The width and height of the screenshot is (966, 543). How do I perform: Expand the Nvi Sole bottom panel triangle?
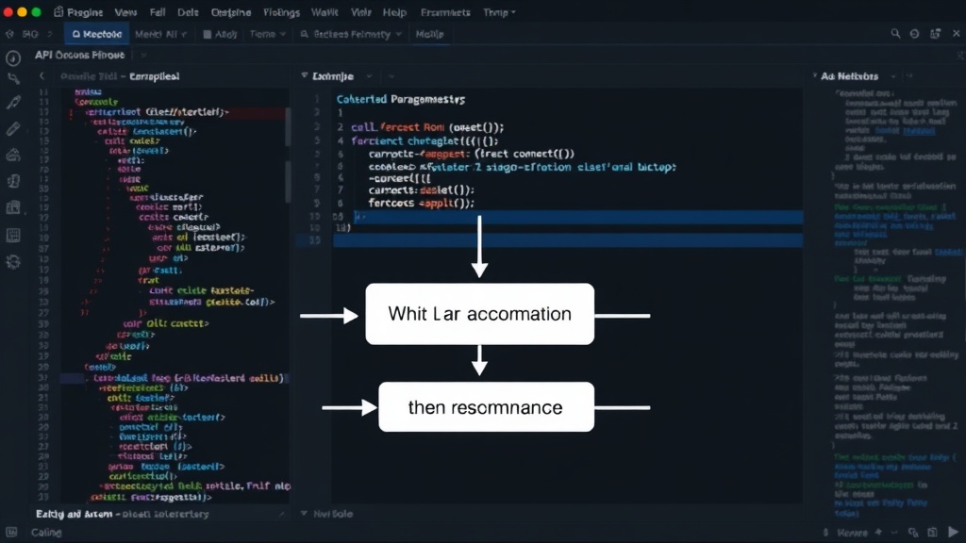pyautogui.click(x=304, y=513)
